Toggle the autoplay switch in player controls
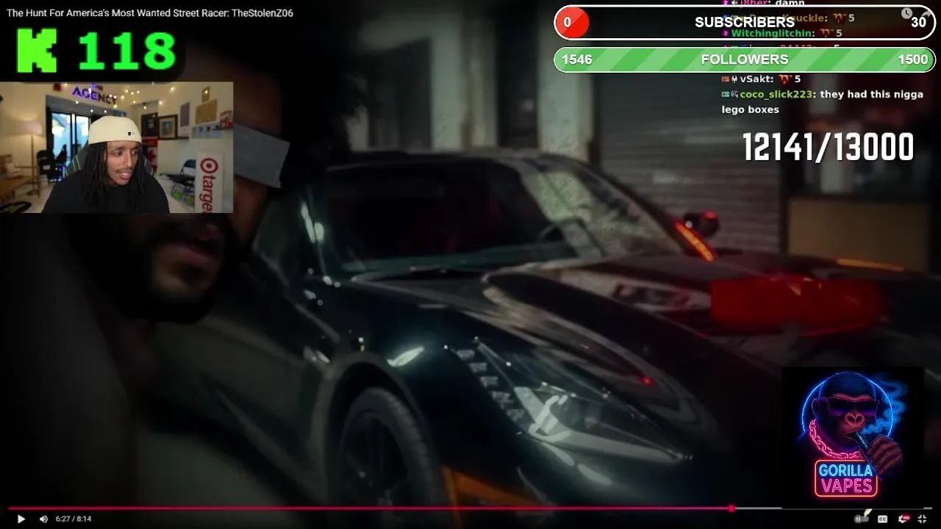Viewport: 941px width, 529px height. (x=862, y=519)
